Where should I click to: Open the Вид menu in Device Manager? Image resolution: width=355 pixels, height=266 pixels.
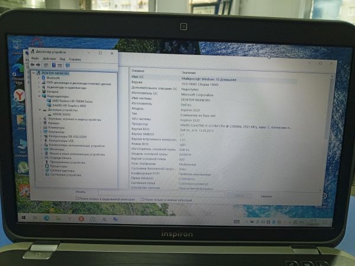pos(63,59)
